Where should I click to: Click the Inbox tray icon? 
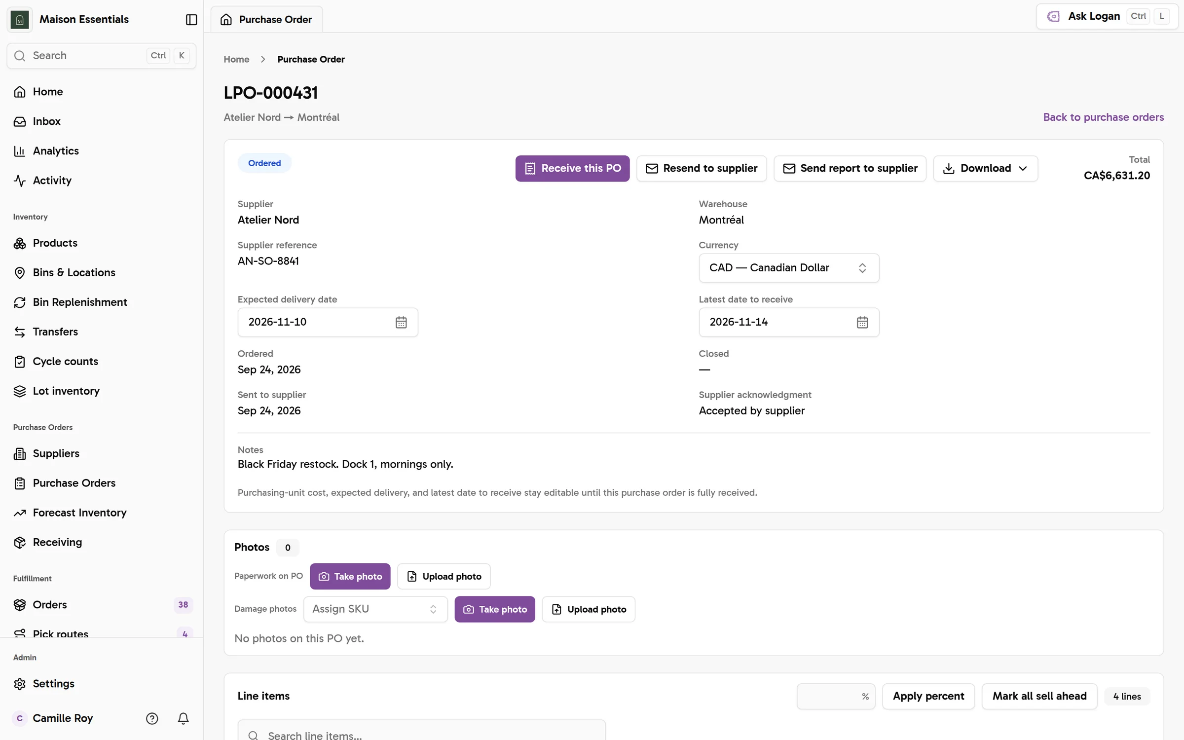(x=20, y=121)
